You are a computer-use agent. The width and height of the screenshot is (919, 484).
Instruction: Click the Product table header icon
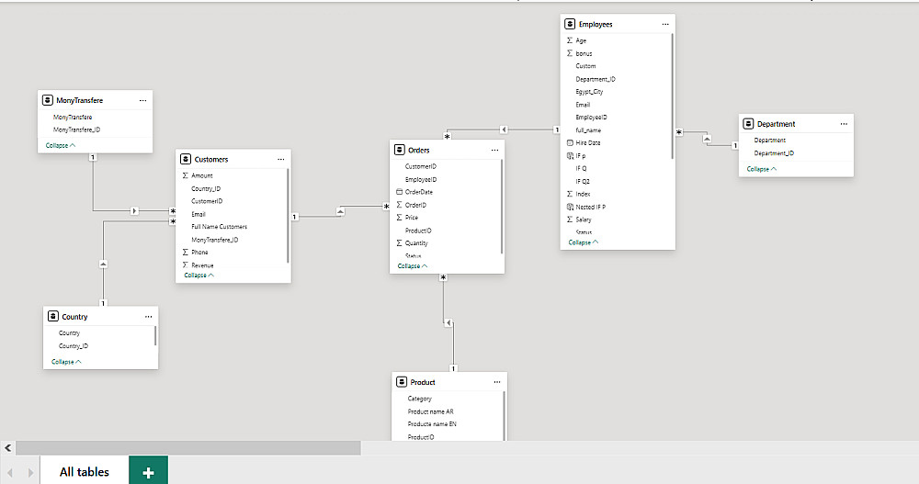(402, 382)
